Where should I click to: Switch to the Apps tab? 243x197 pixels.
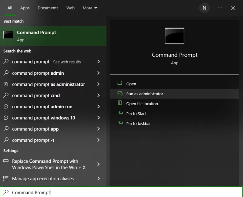25,8
